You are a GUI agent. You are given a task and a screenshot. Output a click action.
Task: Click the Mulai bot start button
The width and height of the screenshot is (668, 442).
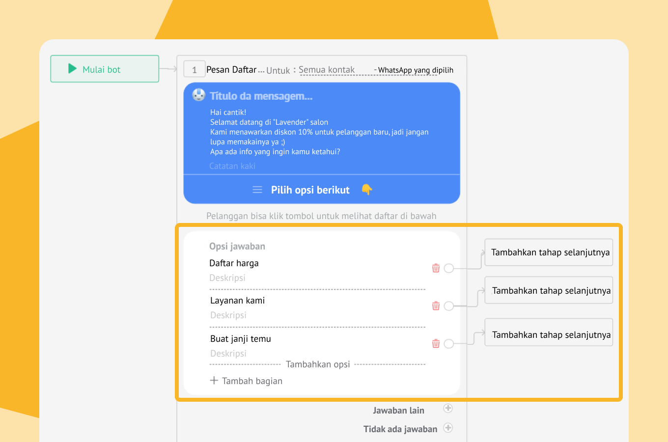[105, 69]
